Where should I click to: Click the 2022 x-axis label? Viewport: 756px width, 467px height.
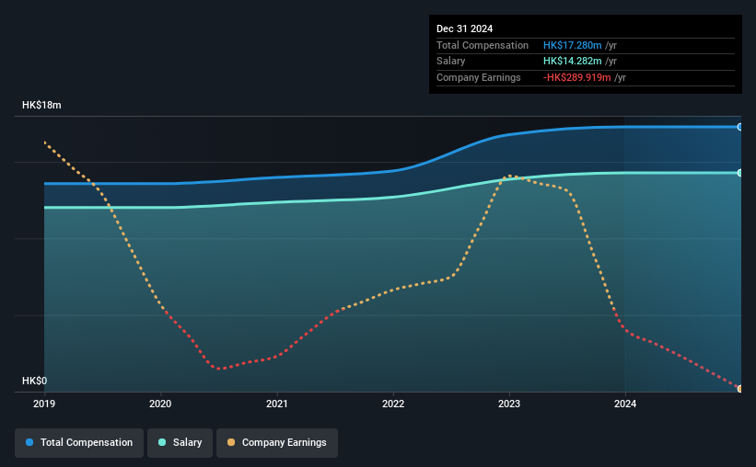pos(393,404)
